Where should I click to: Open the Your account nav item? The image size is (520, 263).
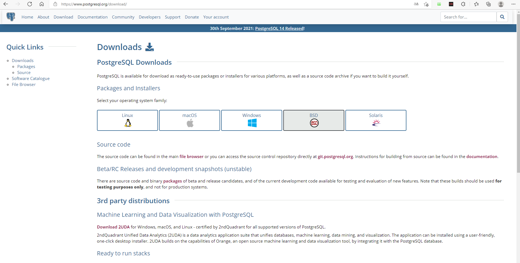click(216, 17)
